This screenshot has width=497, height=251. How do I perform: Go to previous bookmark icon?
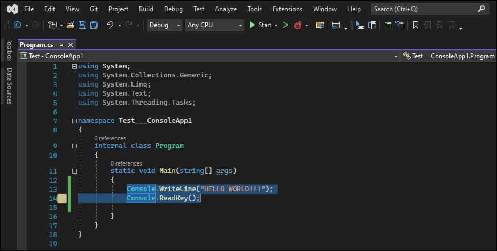[x=428, y=25]
